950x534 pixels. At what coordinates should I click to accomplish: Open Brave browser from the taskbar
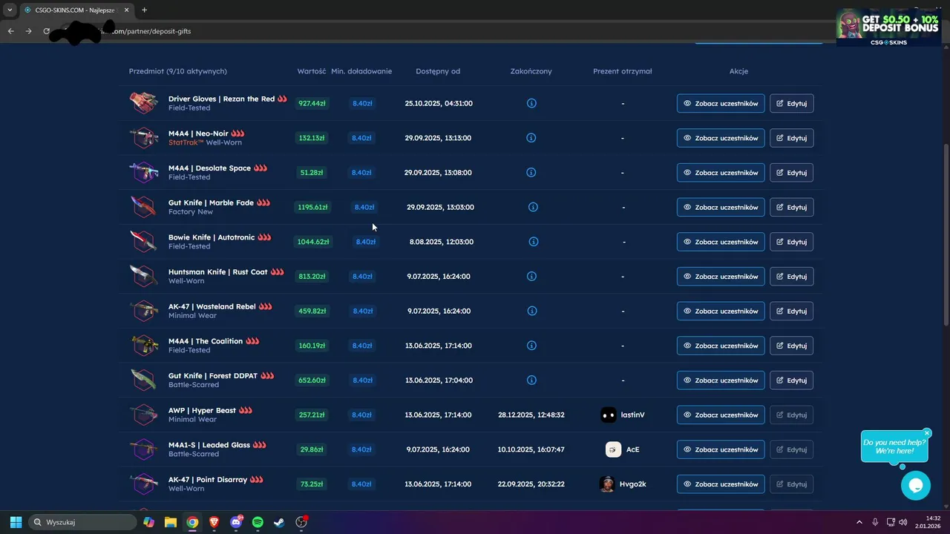[214, 522]
